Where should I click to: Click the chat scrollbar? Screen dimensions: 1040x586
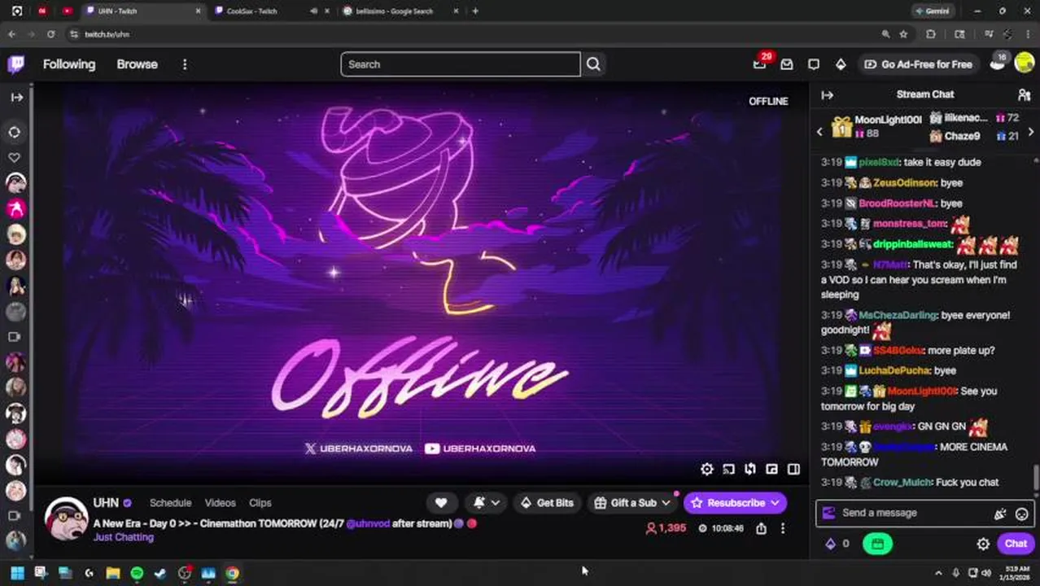[x=1036, y=478]
